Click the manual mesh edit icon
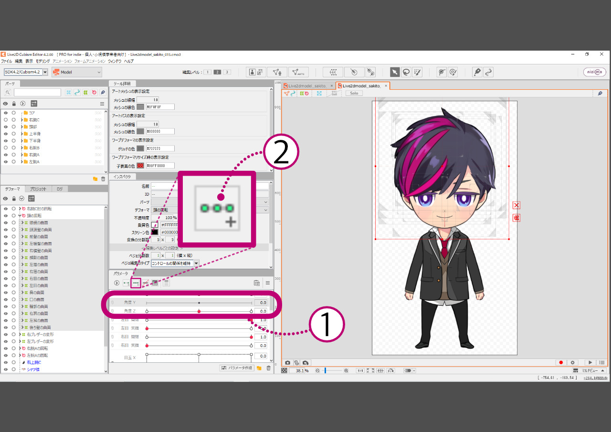The image size is (611, 432). [276, 72]
